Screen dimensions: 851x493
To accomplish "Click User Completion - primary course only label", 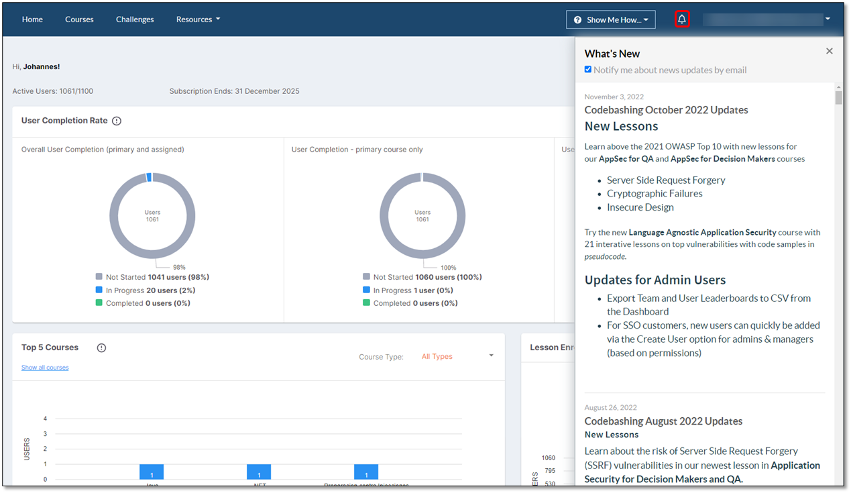I will point(357,150).
